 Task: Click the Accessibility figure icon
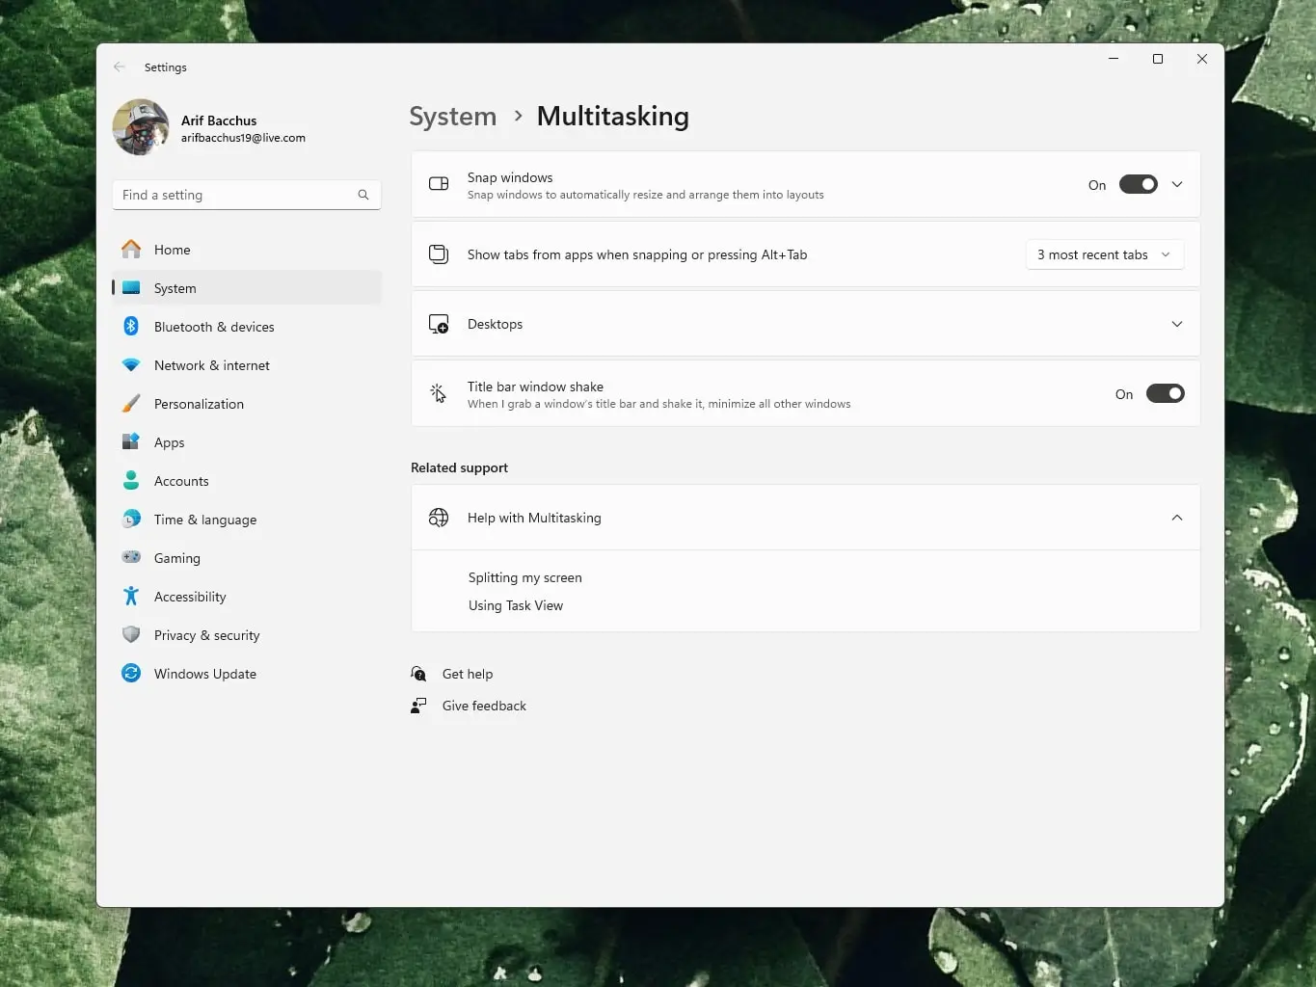click(131, 597)
